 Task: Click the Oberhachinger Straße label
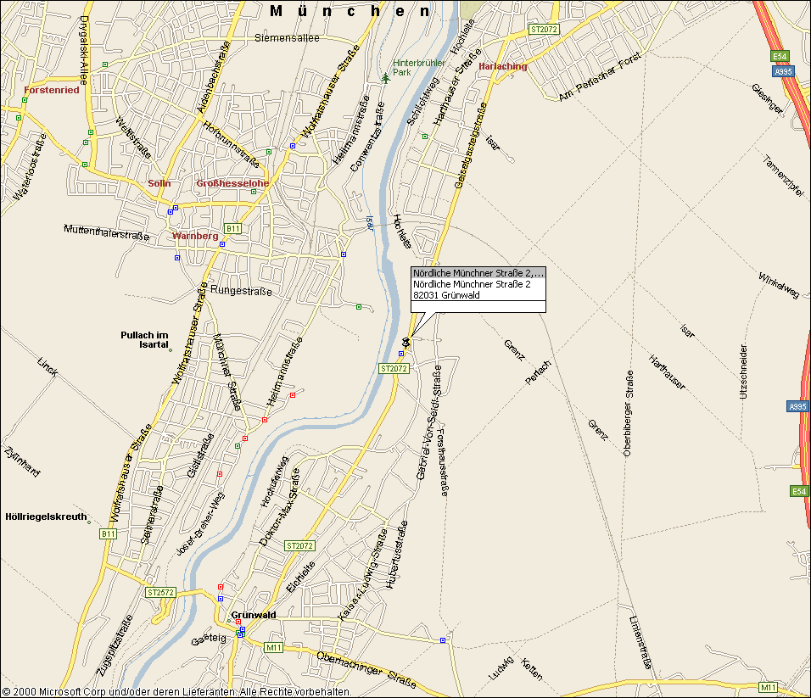tap(366, 669)
